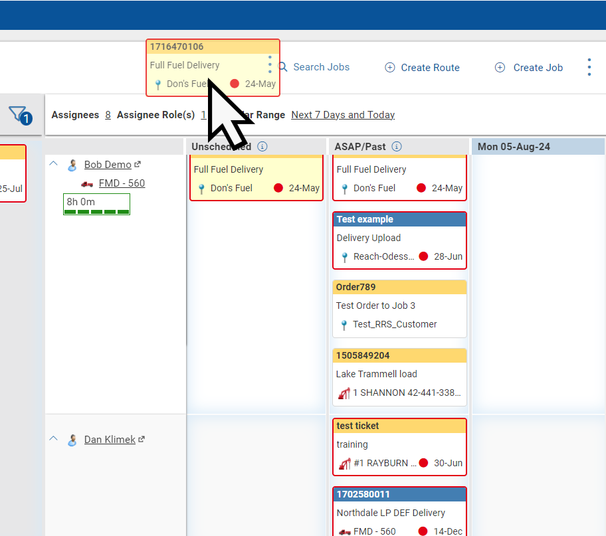Image resolution: width=606 pixels, height=536 pixels.
Task: Click the training job description
Action: pos(352,444)
